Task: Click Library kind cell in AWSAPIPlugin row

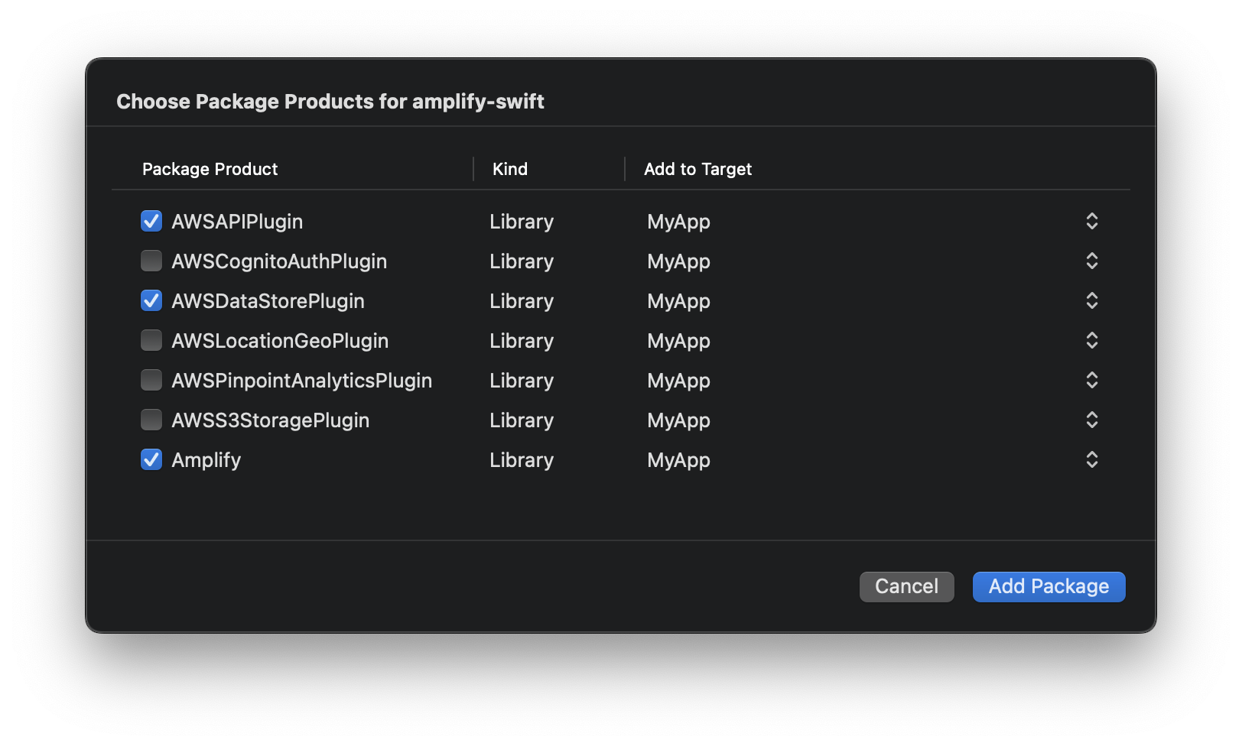Action: pos(522,222)
